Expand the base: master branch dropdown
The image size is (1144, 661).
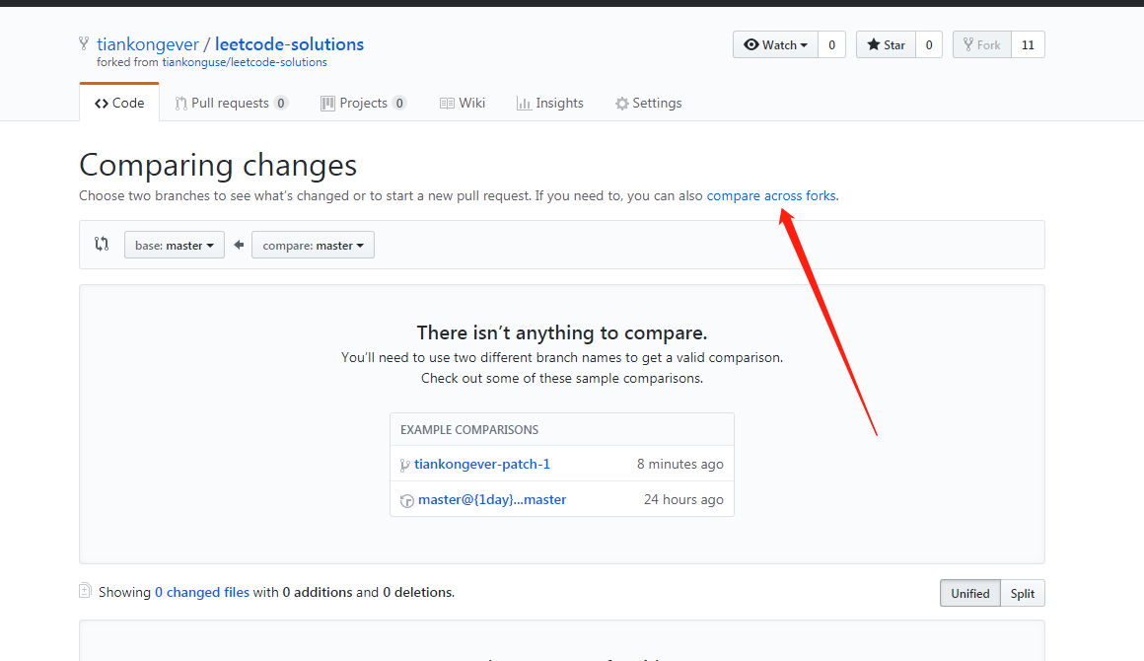pyautogui.click(x=175, y=245)
